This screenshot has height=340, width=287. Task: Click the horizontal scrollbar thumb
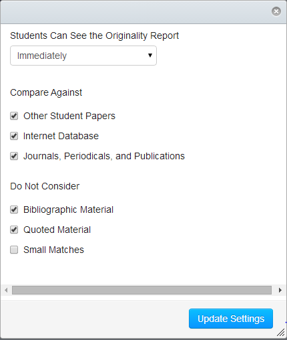(x=141, y=290)
